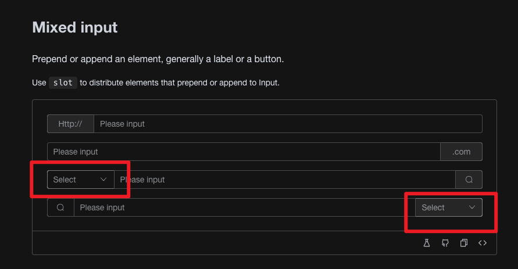Focus the input left of the right Select

pyautogui.click(x=244, y=207)
